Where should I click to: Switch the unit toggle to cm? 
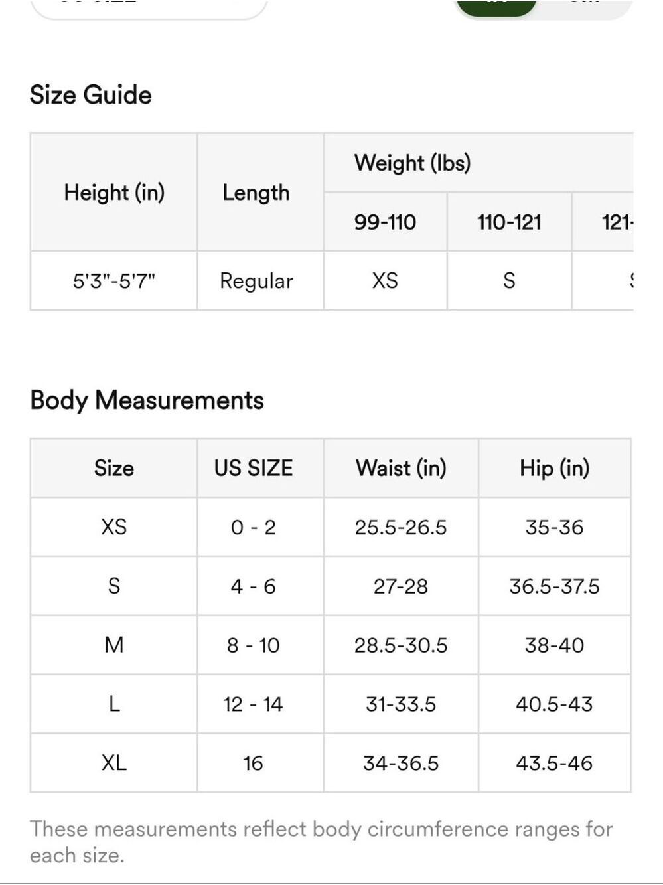pos(584,7)
